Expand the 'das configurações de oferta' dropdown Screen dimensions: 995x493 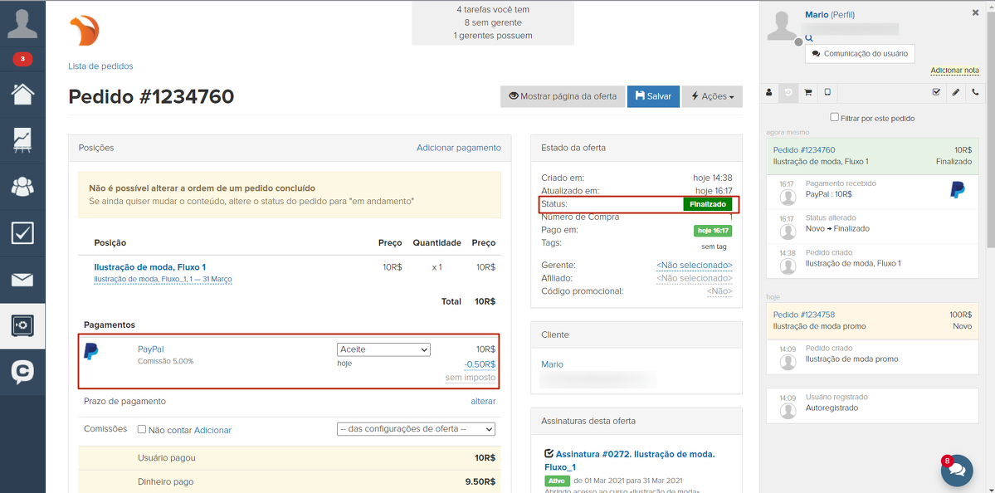click(x=416, y=429)
